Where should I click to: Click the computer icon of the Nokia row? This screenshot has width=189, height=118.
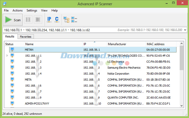(x=12, y=73)
